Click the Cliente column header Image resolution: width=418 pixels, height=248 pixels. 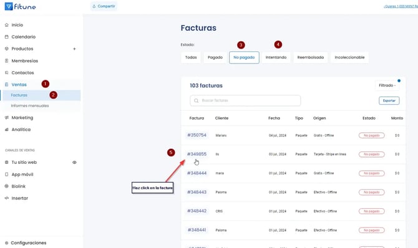(x=221, y=118)
